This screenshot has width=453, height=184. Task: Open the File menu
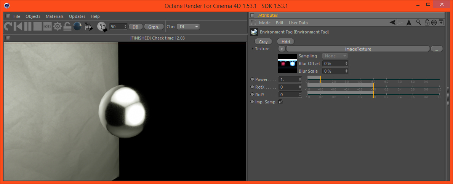pyautogui.click(x=17, y=16)
